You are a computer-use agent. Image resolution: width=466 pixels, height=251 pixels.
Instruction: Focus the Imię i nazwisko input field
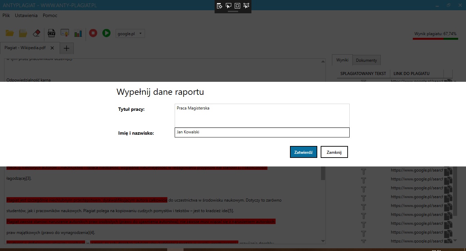(262, 132)
